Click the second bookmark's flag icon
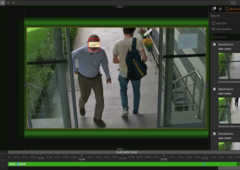 214,89
